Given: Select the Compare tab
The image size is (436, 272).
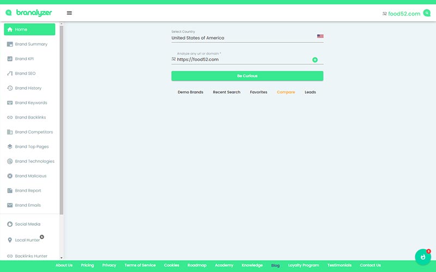Looking at the screenshot, I should click(286, 92).
